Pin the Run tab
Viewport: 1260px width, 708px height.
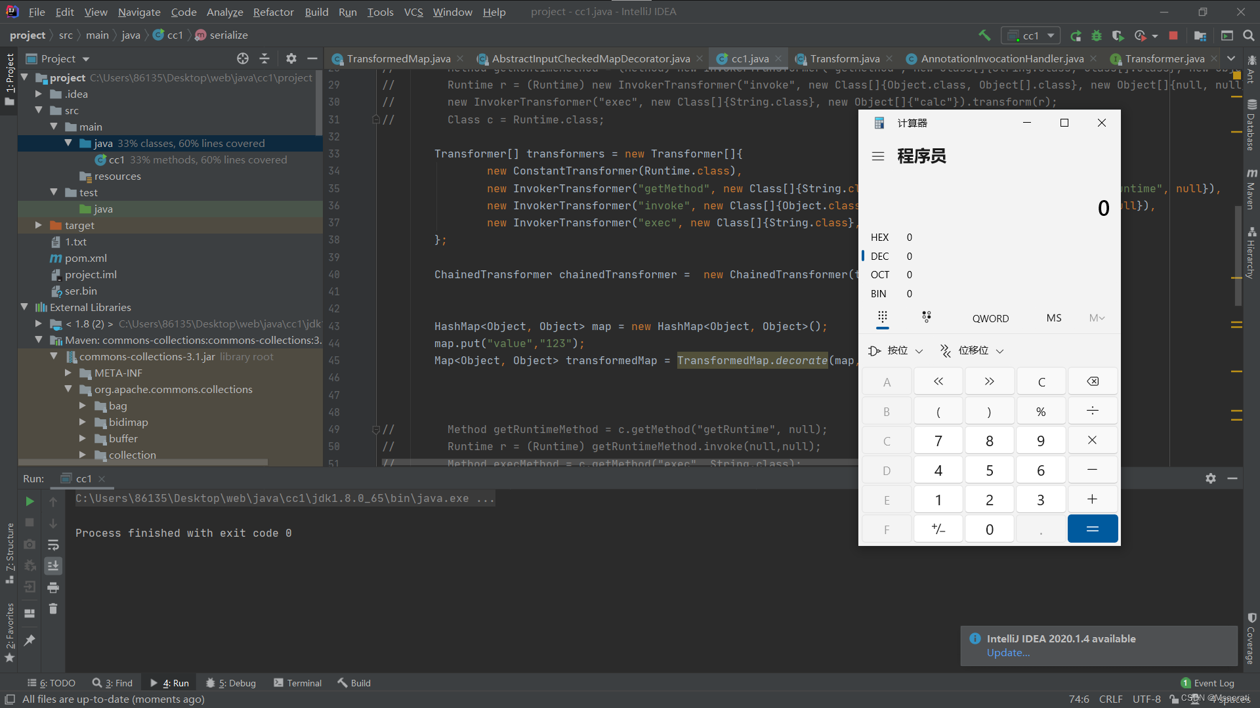coord(30,640)
